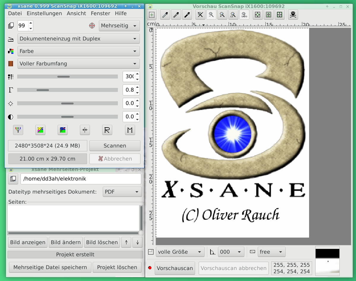Image resolution: width=356 pixels, height=281 pixels.
Task: Select the black point pipette tool
Action: coord(187,15)
